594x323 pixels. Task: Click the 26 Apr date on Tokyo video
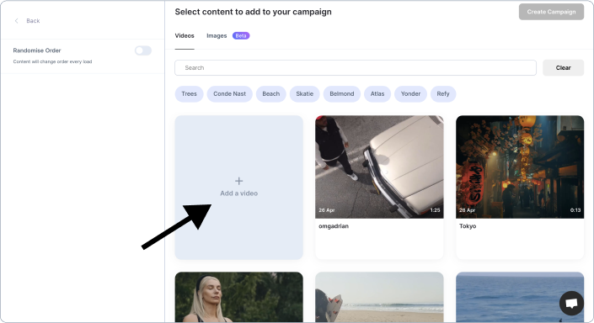click(x=467, y=210)
